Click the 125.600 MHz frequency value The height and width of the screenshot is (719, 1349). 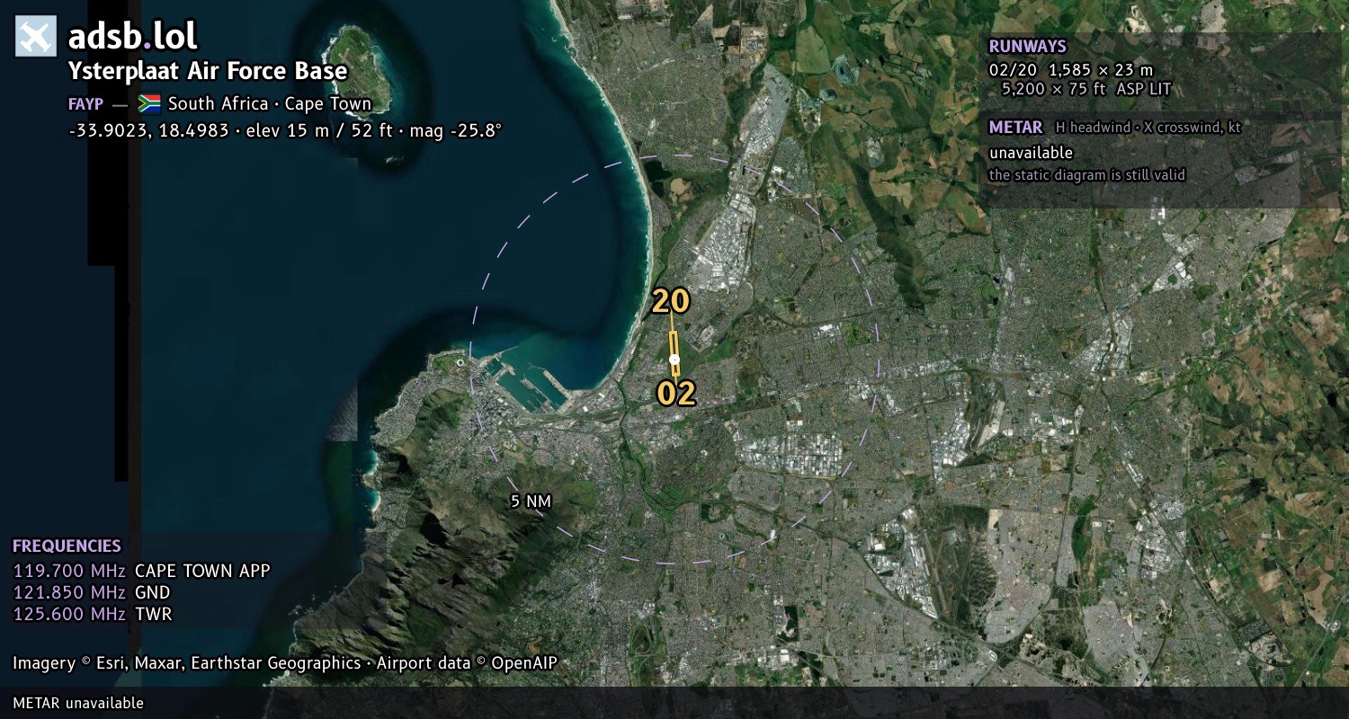pyautogui.click(x=68, y=614)
